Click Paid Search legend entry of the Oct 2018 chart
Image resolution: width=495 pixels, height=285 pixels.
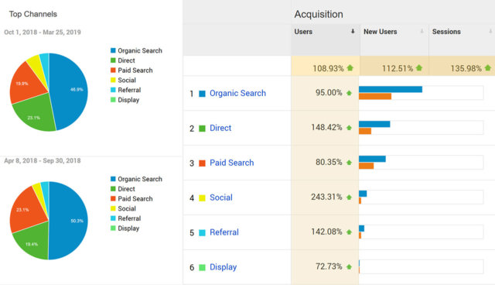131,70
